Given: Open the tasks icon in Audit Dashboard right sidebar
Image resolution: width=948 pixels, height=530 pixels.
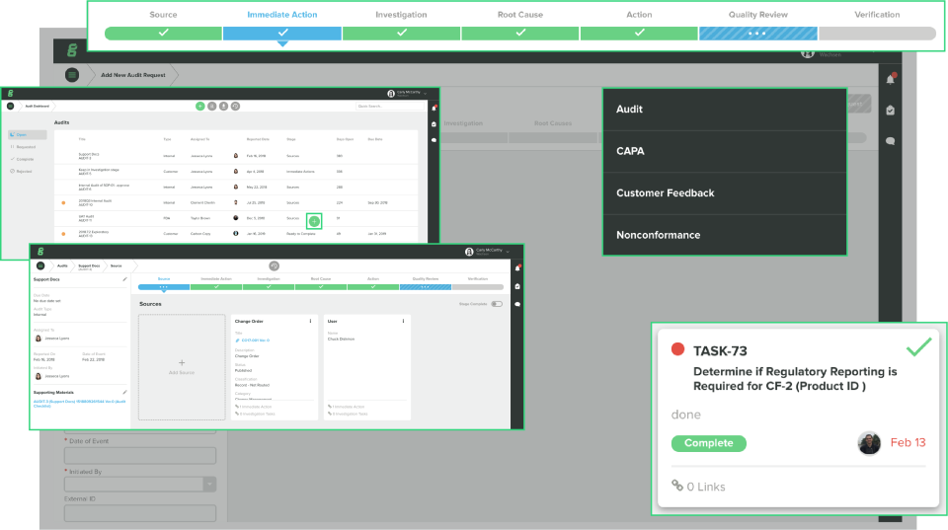Looking at the screenshot, I should (x=434, y=124).
